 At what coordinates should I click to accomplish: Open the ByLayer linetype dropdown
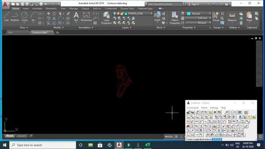coord(210,22)
